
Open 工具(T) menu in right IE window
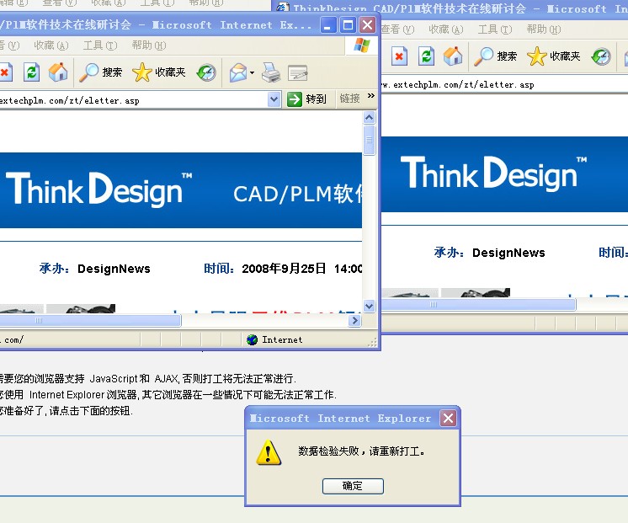[495, 29]
